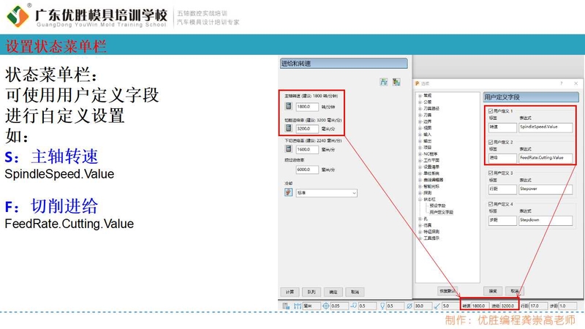Toggle the 用户定义 3 checkbox
The height and width of the screenshot is (329, 585).
tap(491, 173)
